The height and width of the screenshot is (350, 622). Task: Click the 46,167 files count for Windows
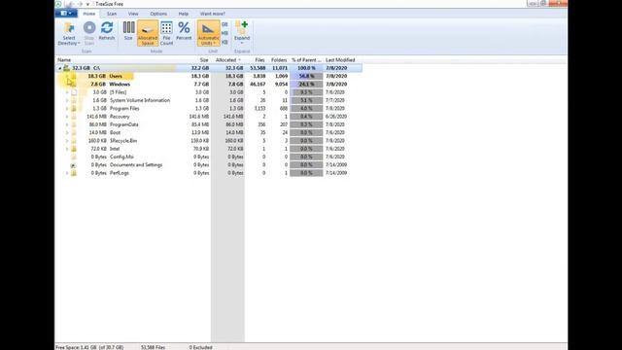click(x=258, y=85)
